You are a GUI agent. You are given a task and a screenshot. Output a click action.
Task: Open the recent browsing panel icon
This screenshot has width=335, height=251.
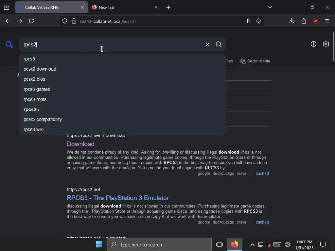[7, 7]
